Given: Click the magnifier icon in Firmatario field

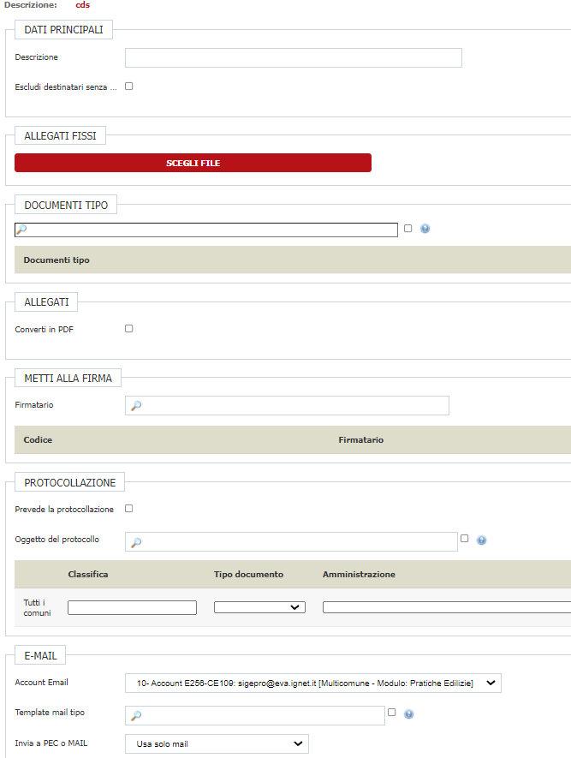Looking at the screenshot, I should click(135, 406).
